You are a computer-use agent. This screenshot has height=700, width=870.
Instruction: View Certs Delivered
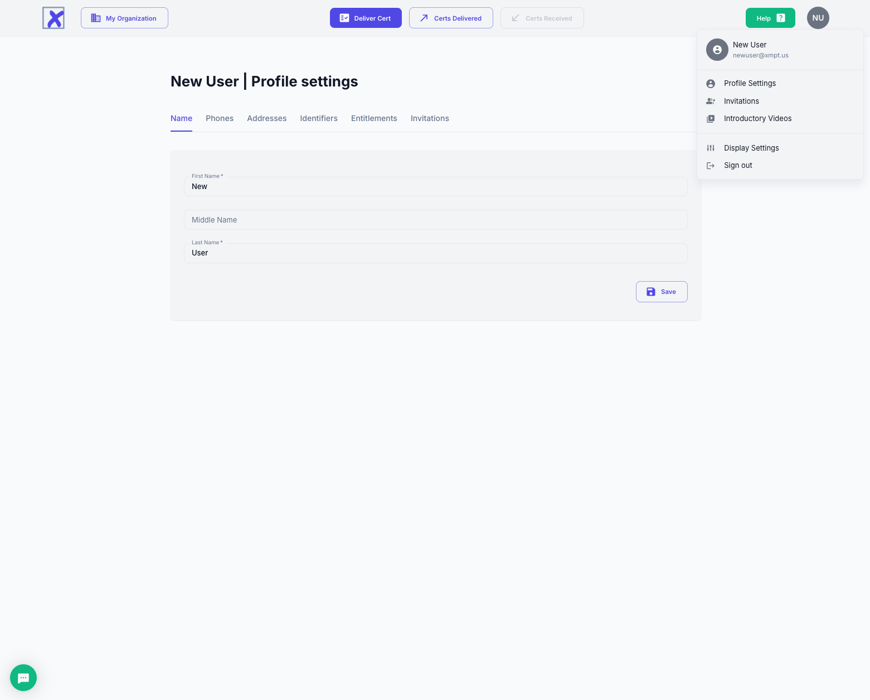(451, 18)
